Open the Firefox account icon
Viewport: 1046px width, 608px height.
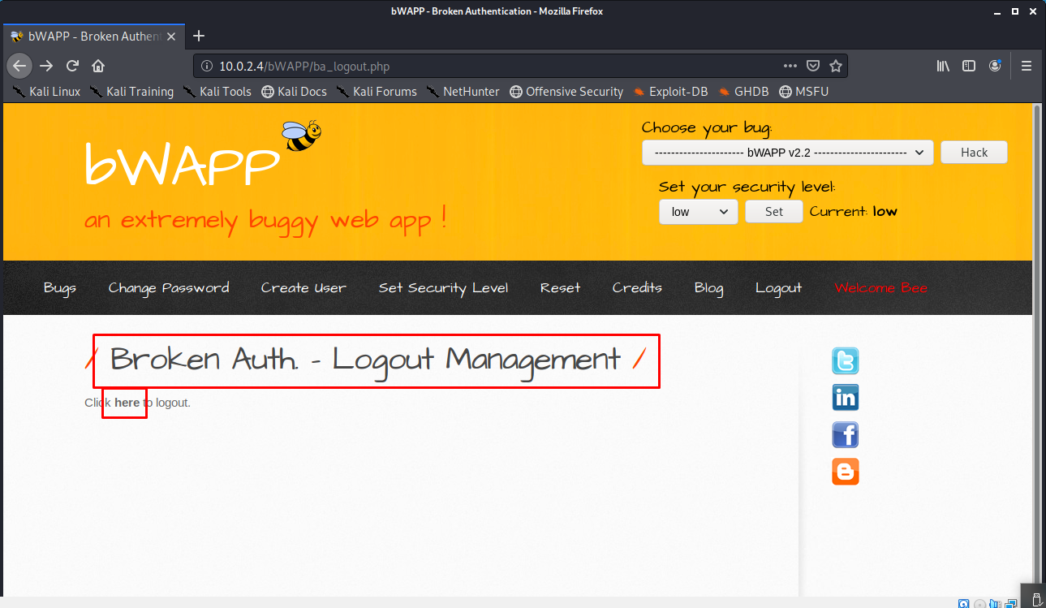click(995, 66)
